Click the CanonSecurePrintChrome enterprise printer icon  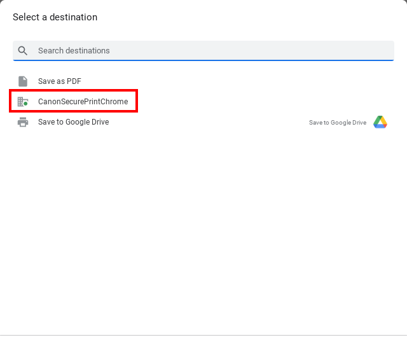coord(23,102)
